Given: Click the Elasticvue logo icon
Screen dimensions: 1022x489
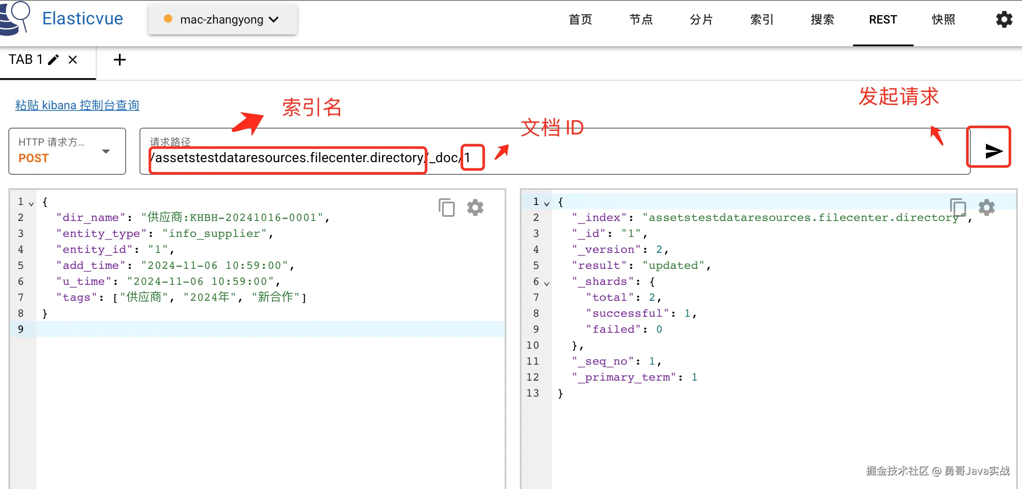Looking at the screenshot, I should click(15, 18).
